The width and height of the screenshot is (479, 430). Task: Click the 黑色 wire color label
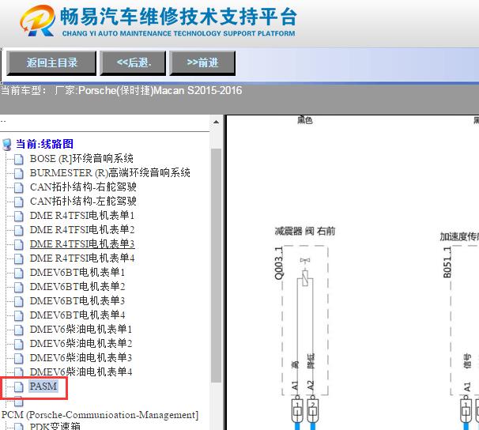pos(304,120)
